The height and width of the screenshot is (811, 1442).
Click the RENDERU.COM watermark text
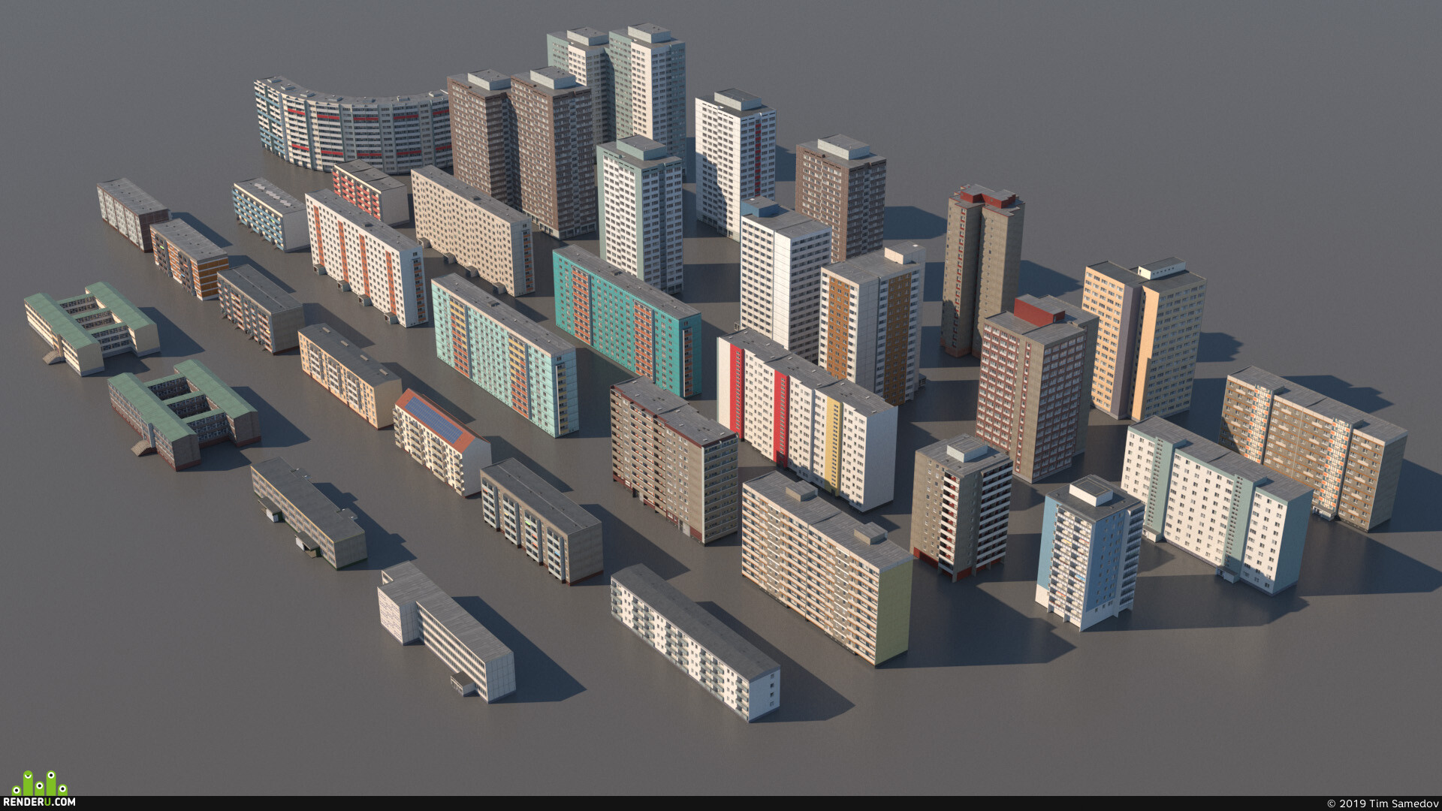(x=41, y=802)
